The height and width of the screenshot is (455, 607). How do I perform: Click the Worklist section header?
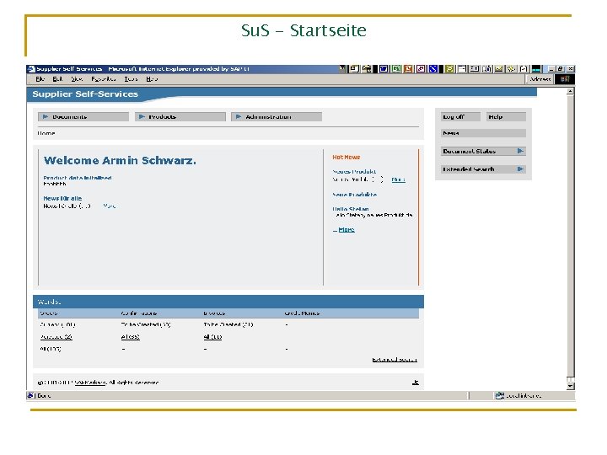pos(228,302)
